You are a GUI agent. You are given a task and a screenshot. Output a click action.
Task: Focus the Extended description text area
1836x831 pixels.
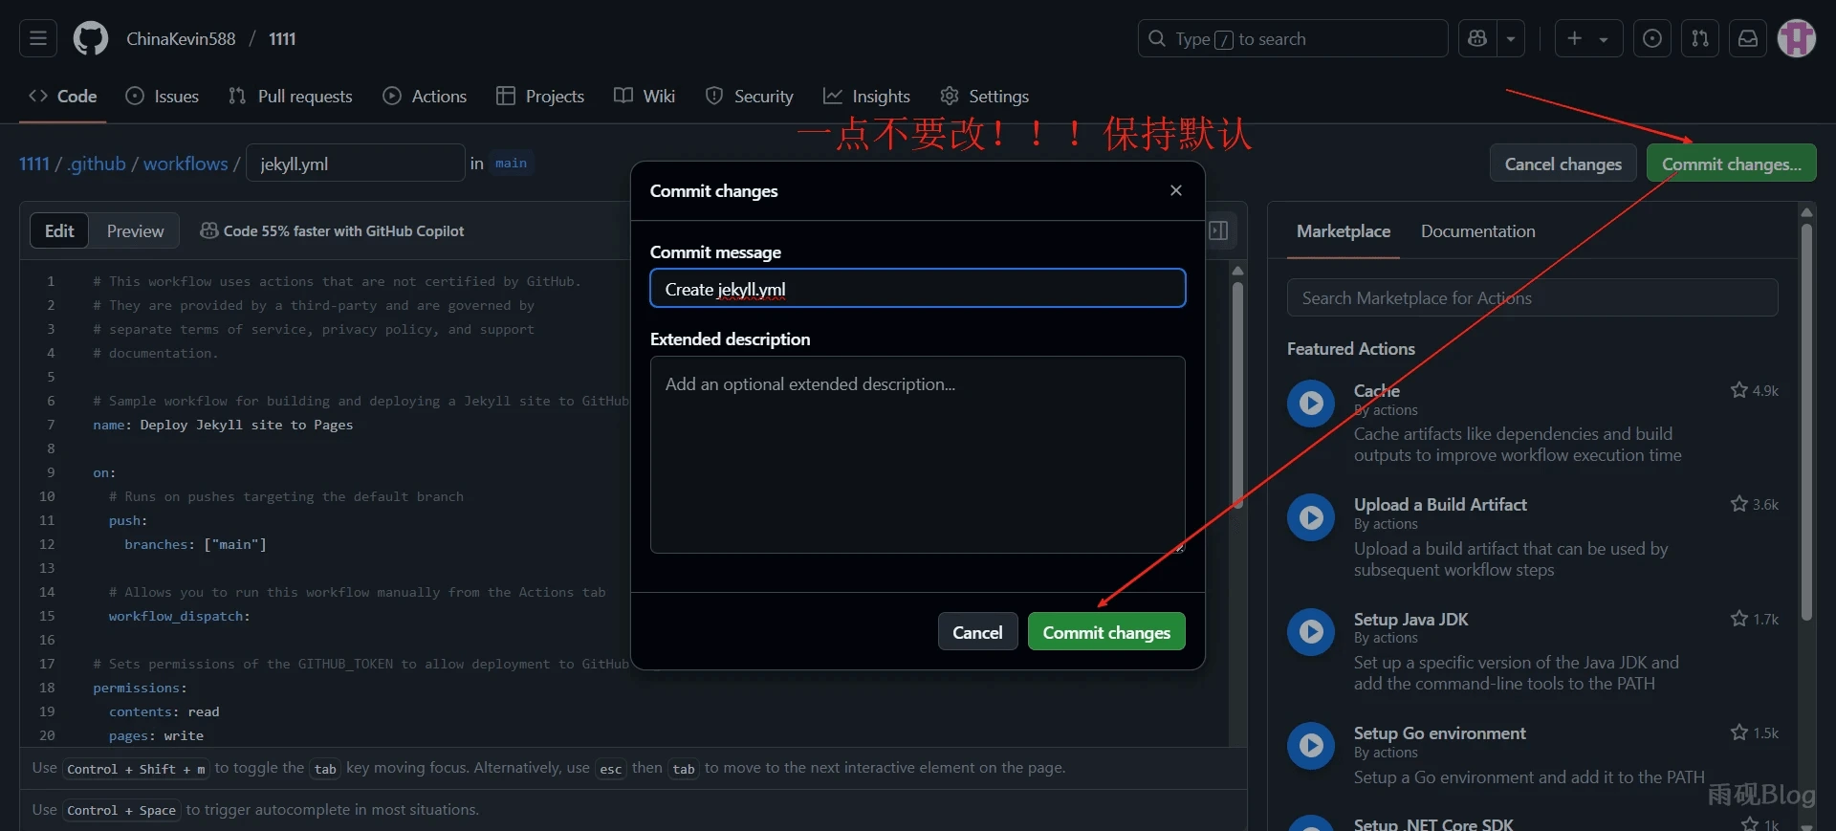[917, 455]
